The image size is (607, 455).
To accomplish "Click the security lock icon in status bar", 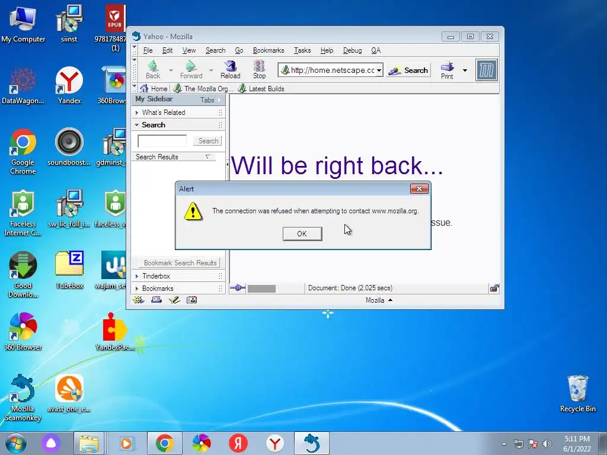I will click(x=494, y=288).
